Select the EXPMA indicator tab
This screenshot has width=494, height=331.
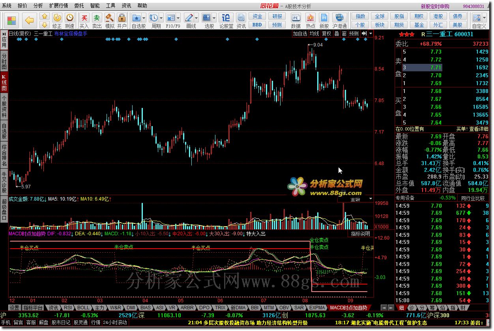pyautogui.click(x=317, y=307)
